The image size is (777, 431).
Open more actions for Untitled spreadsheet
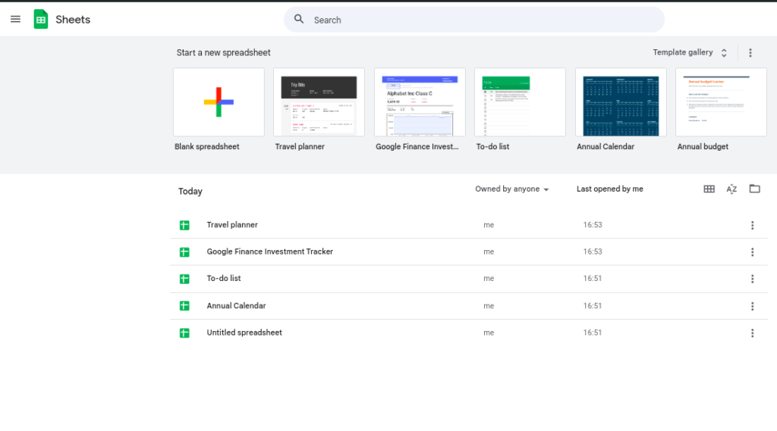point(752,333)
